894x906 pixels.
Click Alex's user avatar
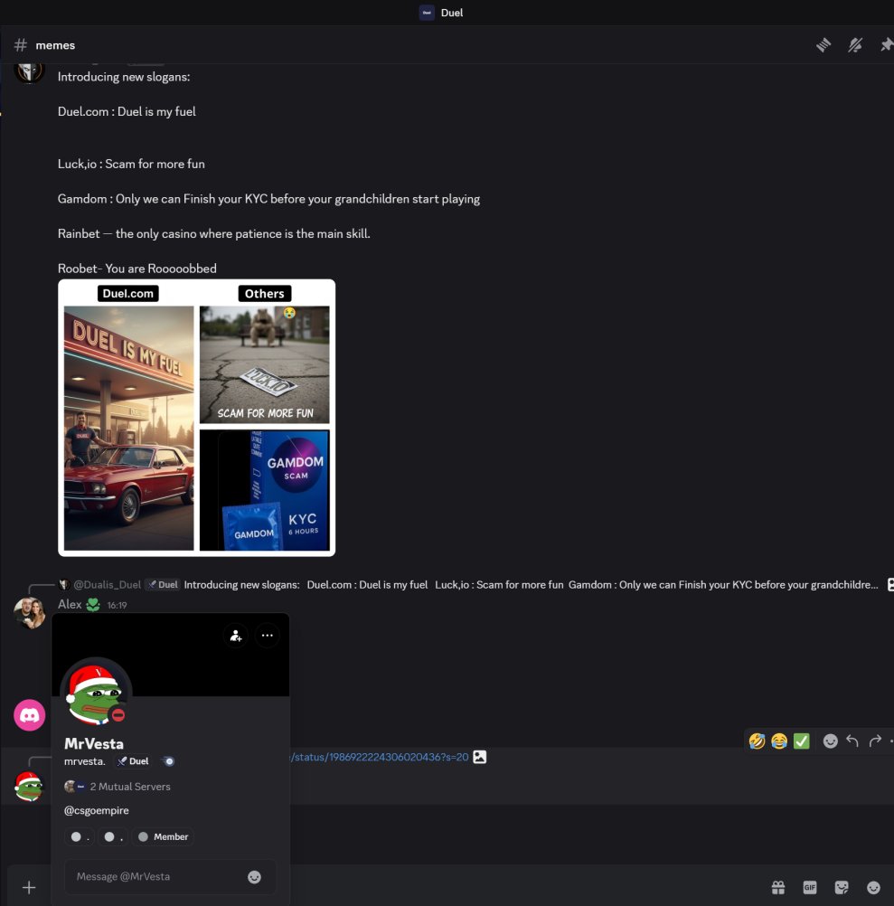coord(30,613)
